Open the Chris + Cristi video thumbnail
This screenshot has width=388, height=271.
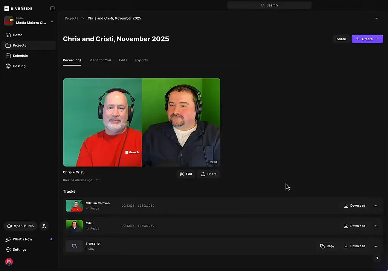coord(142,122)
